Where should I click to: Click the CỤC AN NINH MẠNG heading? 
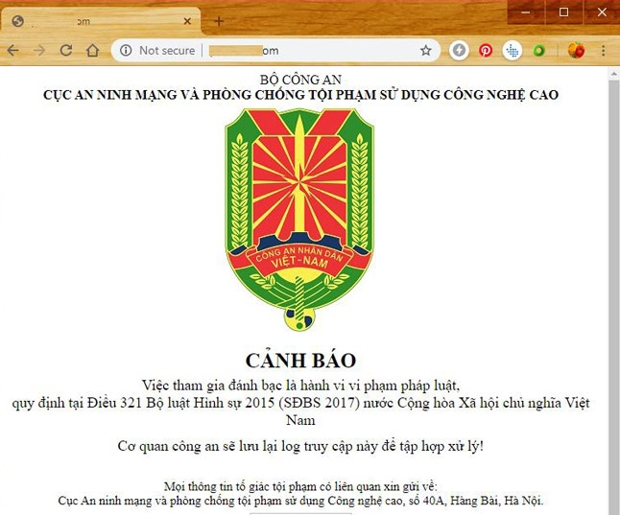(x=300, y=95)
